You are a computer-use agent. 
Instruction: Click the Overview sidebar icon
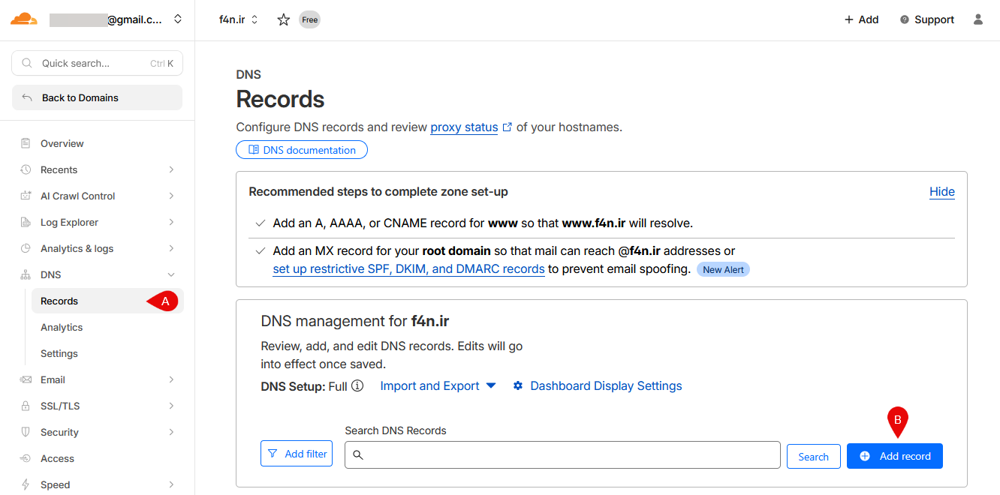click(x=26, y=144)
